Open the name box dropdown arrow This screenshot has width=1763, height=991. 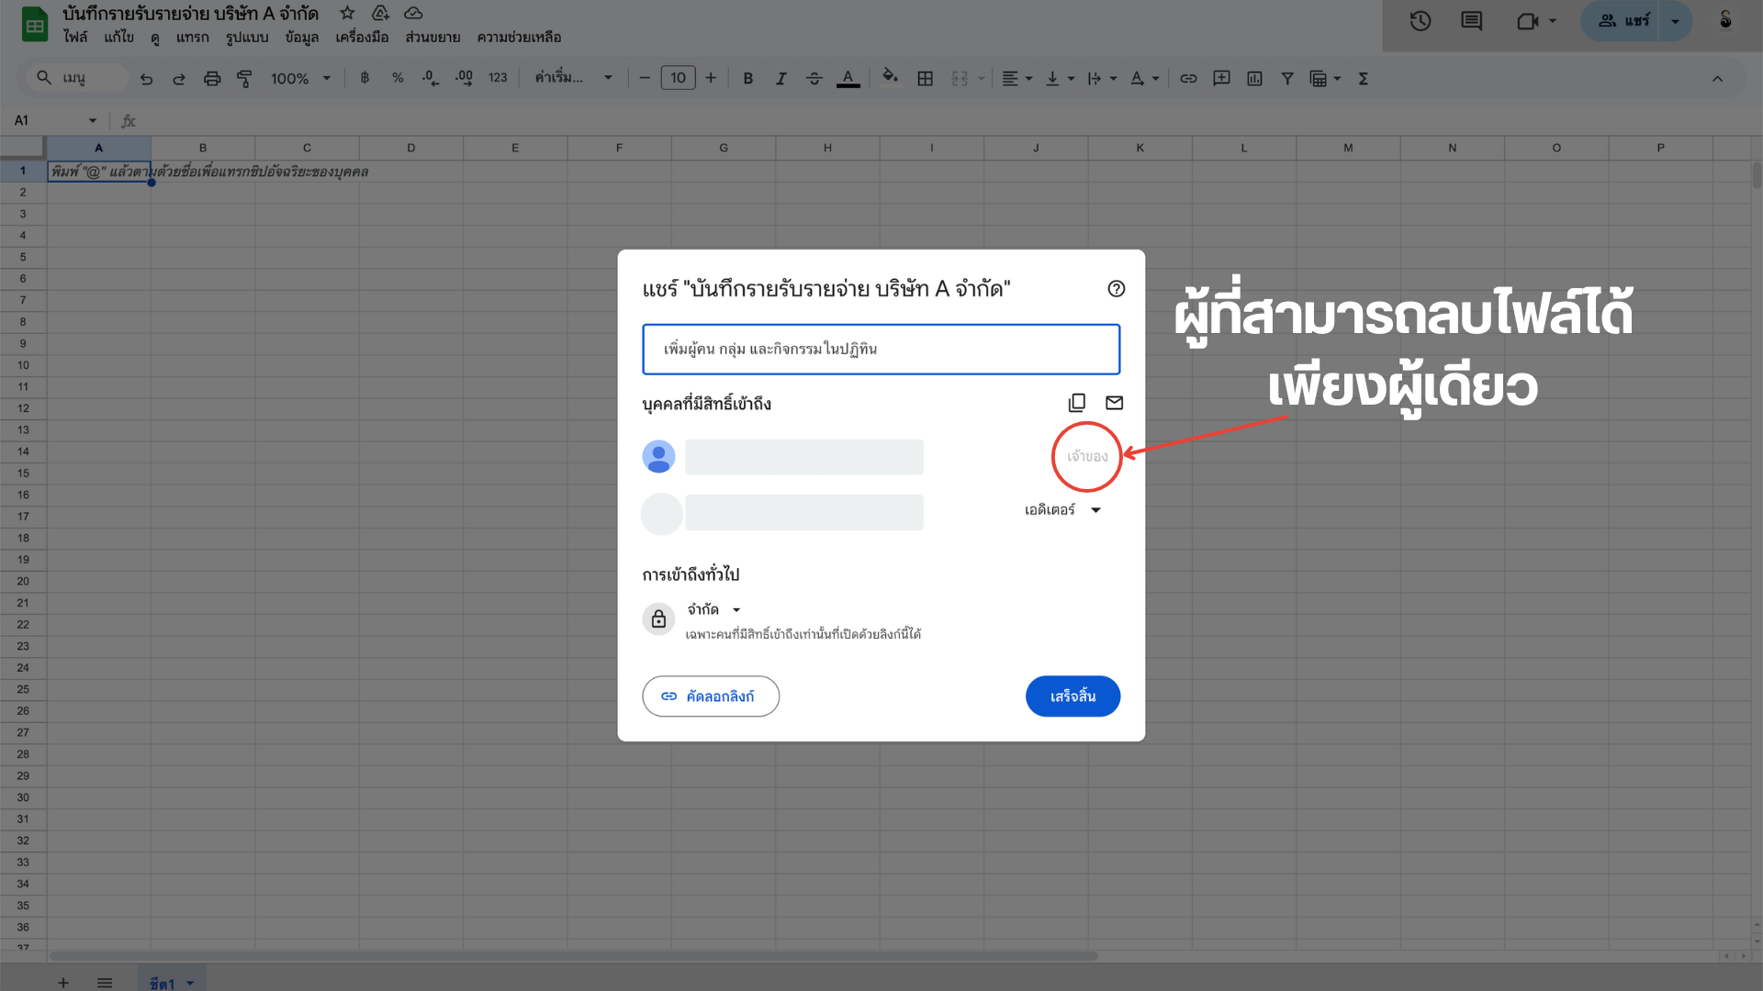[93, 120]
